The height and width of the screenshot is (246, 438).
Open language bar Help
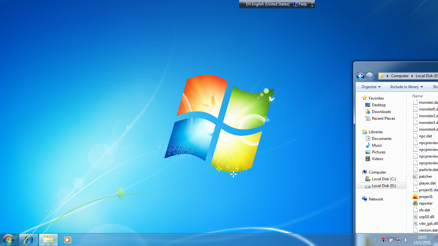[x=300, y=4]
